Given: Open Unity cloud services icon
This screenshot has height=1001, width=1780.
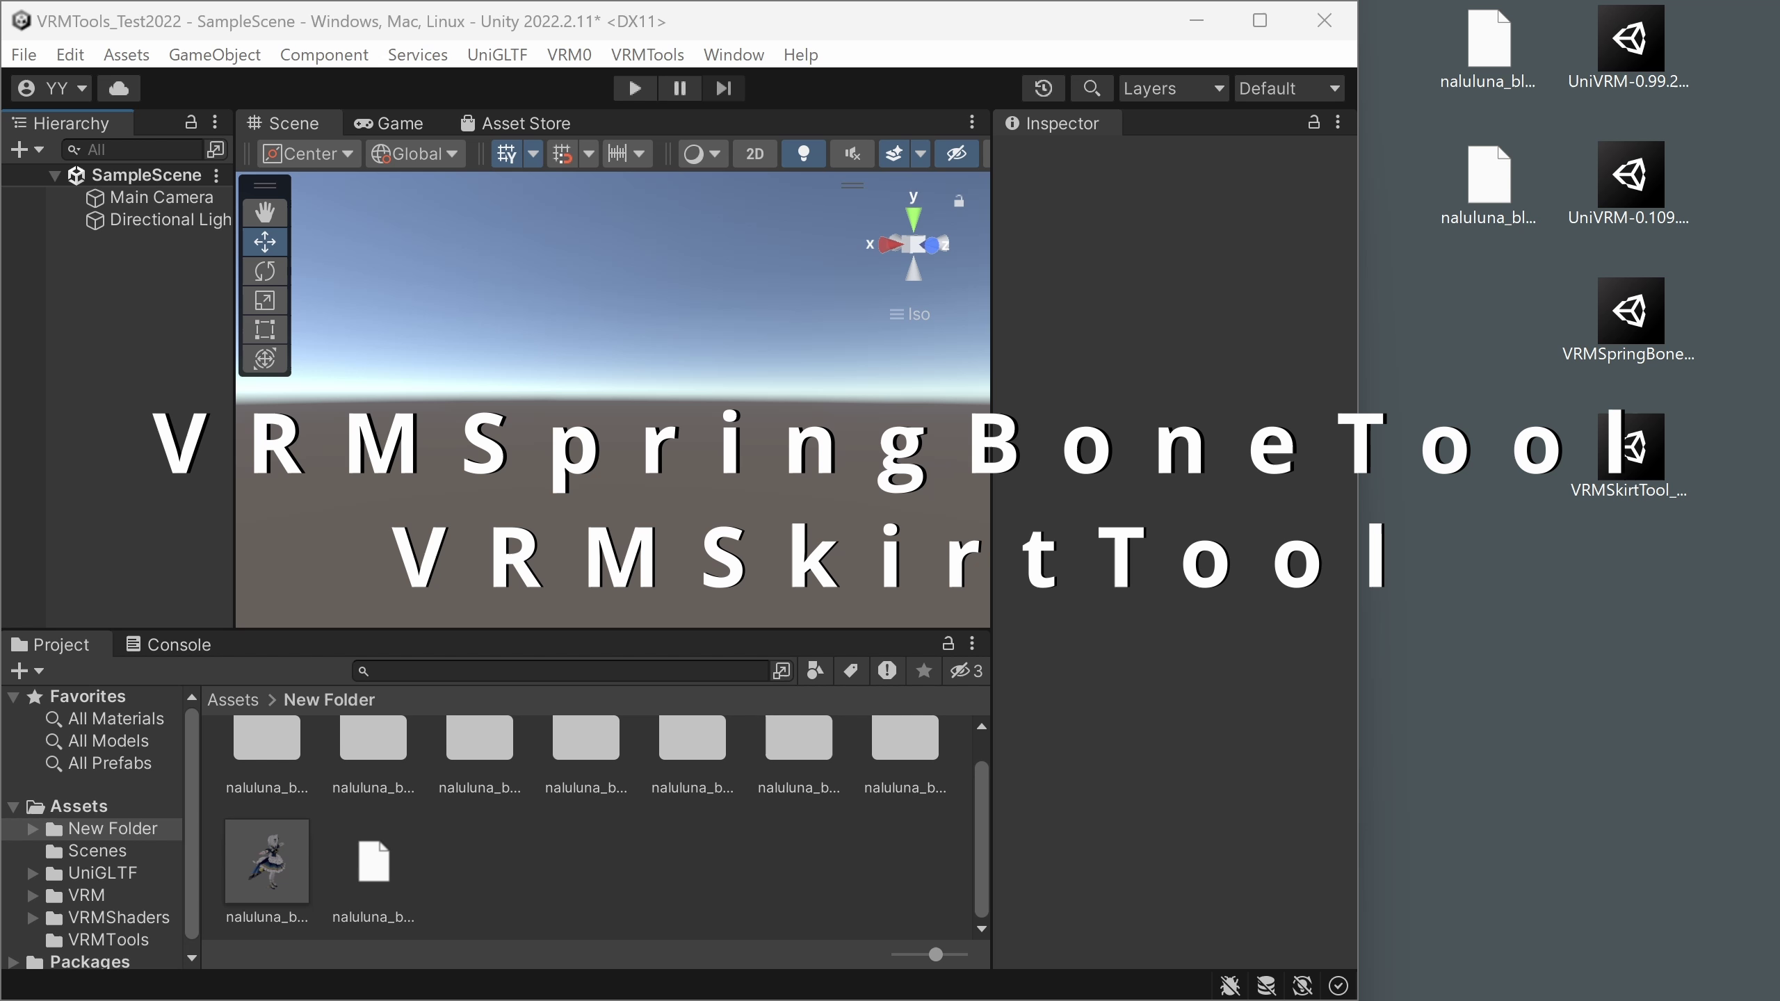Looking at the screenshot, I should (119, 88).
